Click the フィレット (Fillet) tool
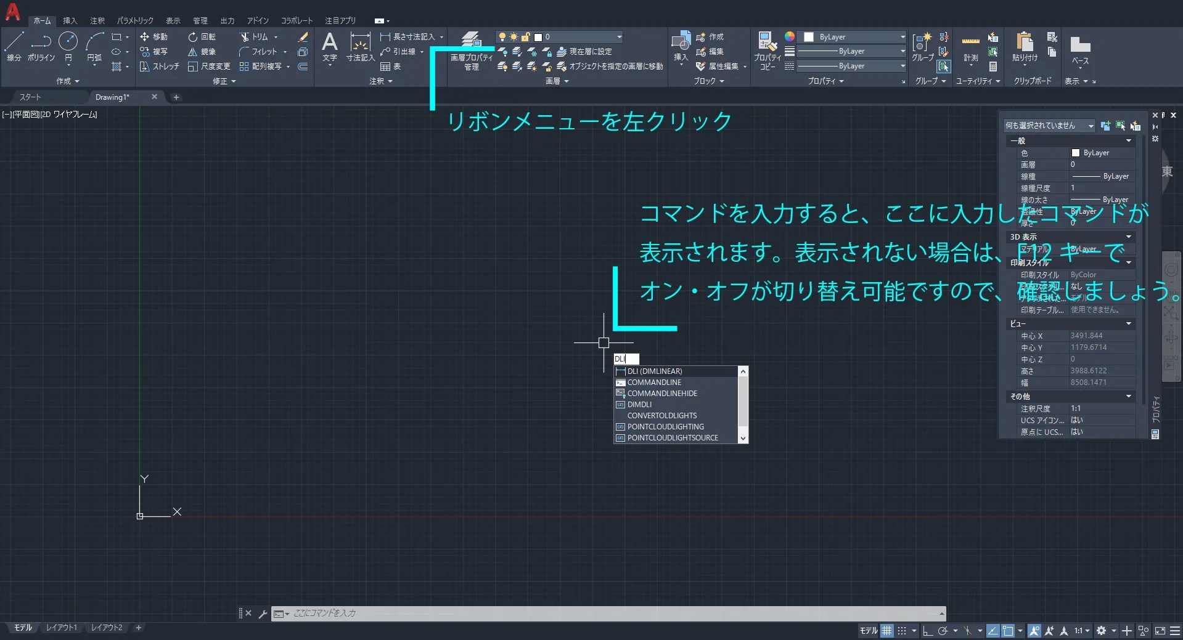1183x640 pixels. click(x=258, y=52)
